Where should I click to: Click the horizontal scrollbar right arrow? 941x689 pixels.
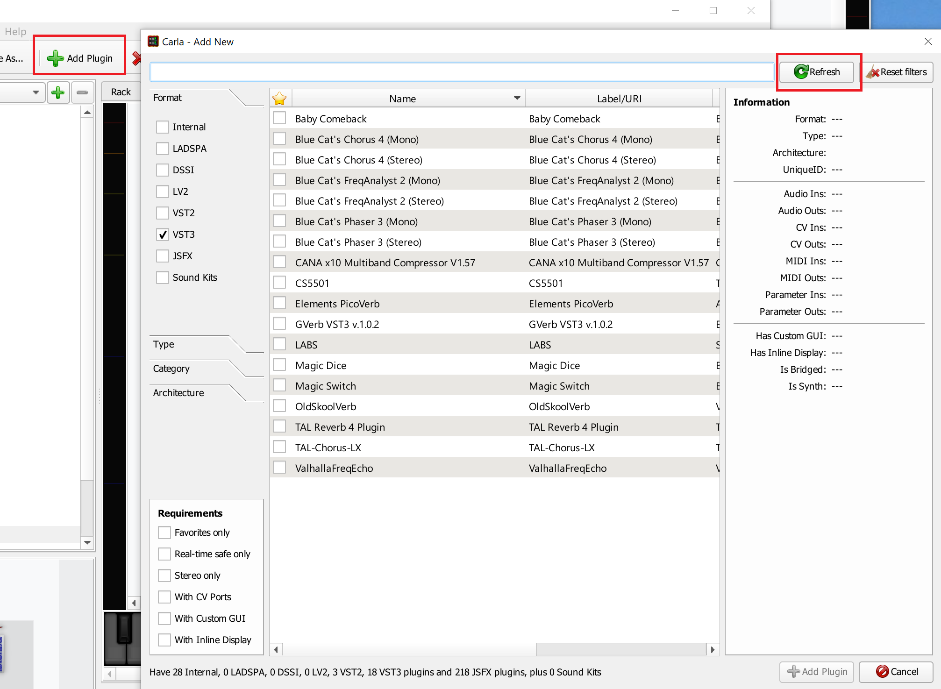tap(712, 649)
